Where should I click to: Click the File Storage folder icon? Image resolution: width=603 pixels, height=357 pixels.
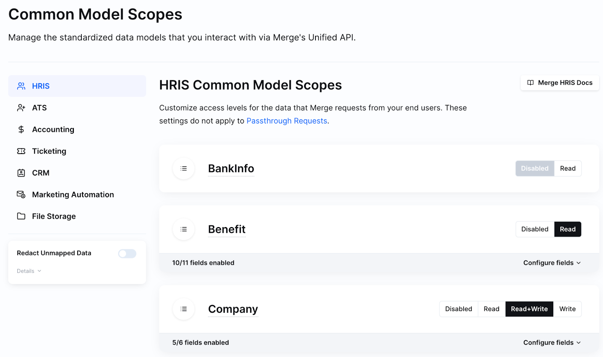pyautogui.click(x=21, y=216)
